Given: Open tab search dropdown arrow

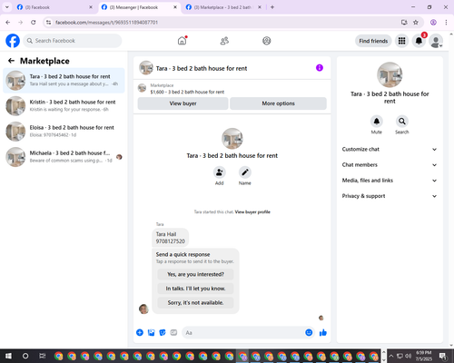Looking at the screenshot, I should 6,7.
